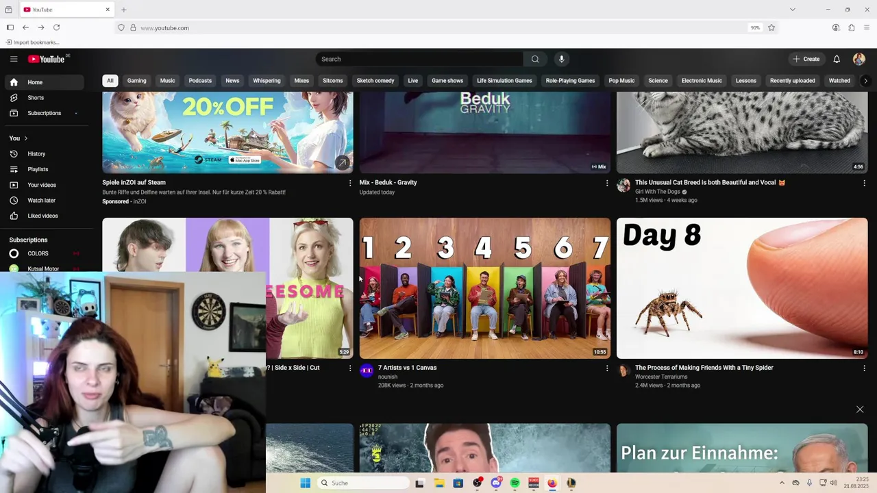The width and height of the screenshot is (877, 493).
Task: Open the notifications bell
Action: tap(837, 59)
